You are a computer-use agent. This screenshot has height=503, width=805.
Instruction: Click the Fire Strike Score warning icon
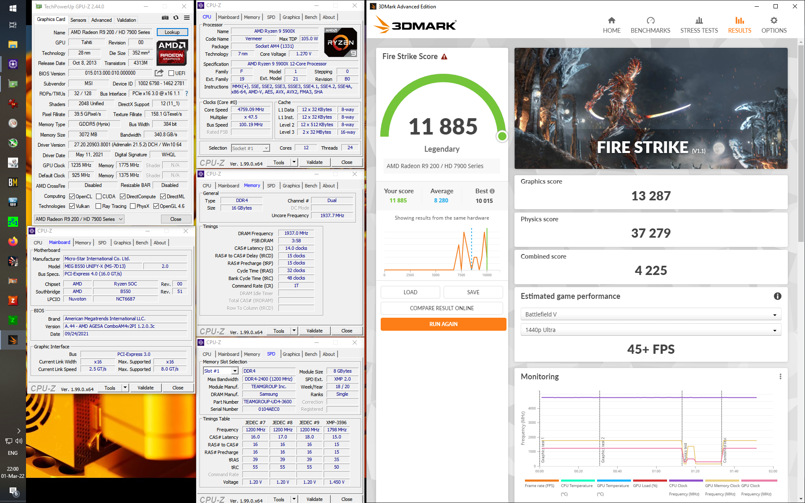coord(444,57)
